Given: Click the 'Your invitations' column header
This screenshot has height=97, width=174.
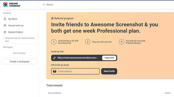Looking at the screenshot, I should pyautogui.click(x=54, y=93).
